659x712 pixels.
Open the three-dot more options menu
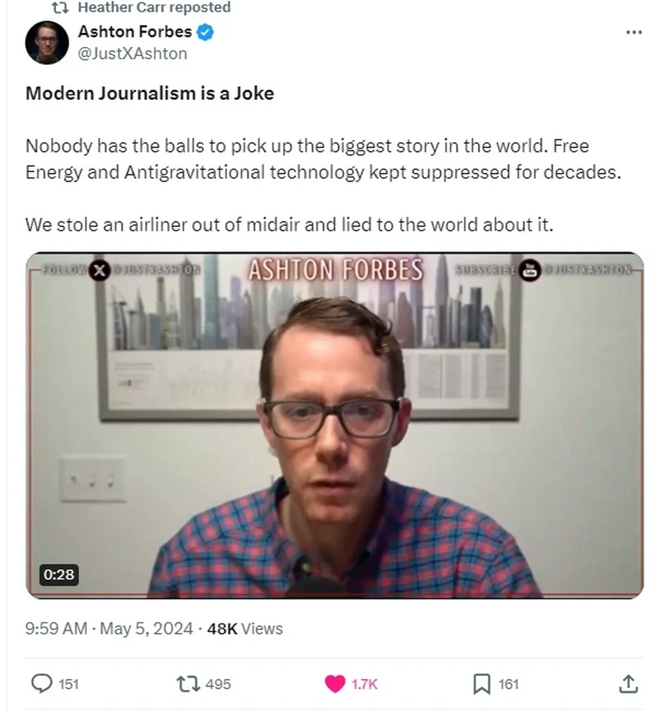(634, 32)
